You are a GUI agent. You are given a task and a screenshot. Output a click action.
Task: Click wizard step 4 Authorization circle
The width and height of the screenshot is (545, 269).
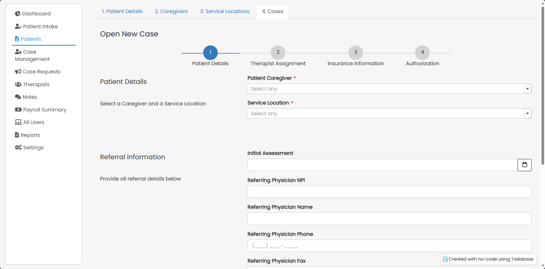(422, 52)
